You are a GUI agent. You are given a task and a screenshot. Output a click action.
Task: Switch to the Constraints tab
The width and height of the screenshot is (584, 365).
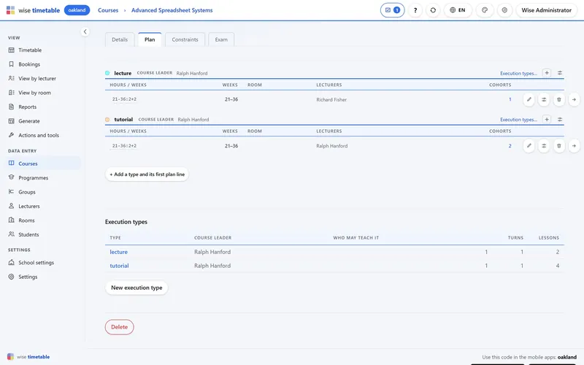coord(185,39)
